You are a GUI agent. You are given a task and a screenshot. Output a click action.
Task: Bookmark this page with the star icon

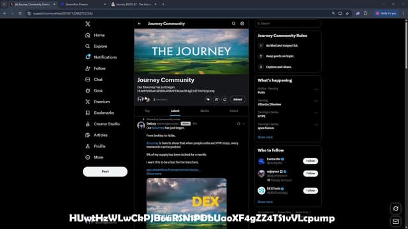[x=347, y=13]
